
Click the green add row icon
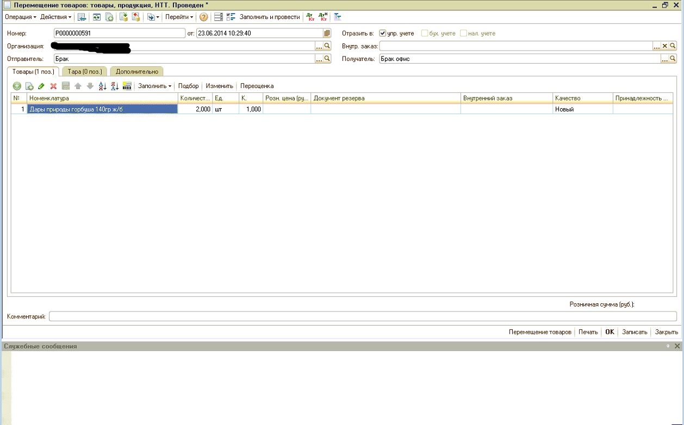pos(17,86)
